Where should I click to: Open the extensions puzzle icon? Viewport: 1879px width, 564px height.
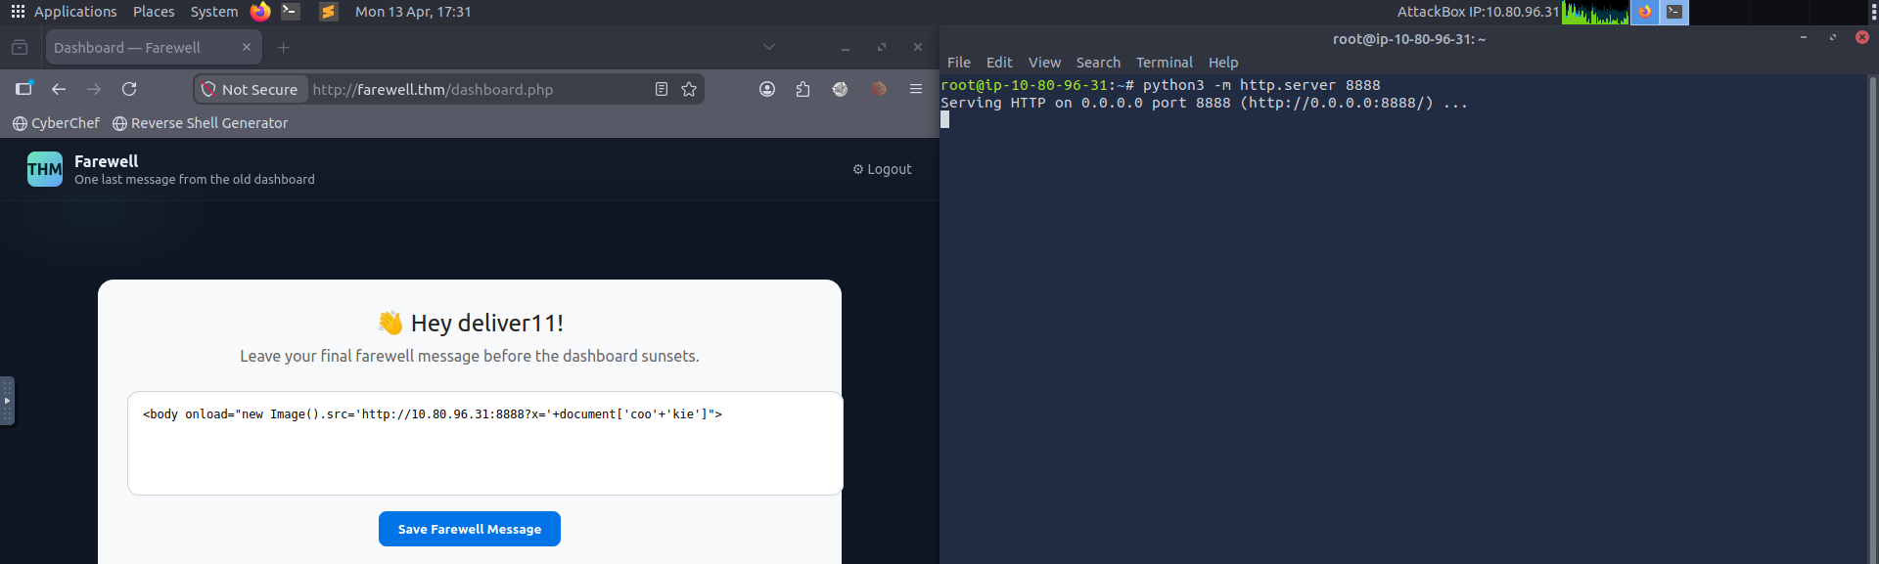(x=803, y=89)
